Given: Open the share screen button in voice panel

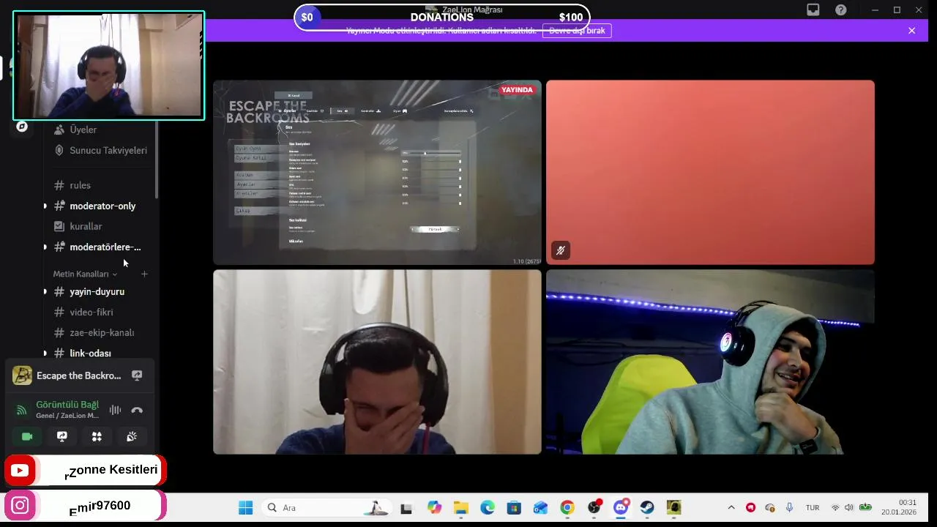Looking at the screenshot, I should (62, 436).
